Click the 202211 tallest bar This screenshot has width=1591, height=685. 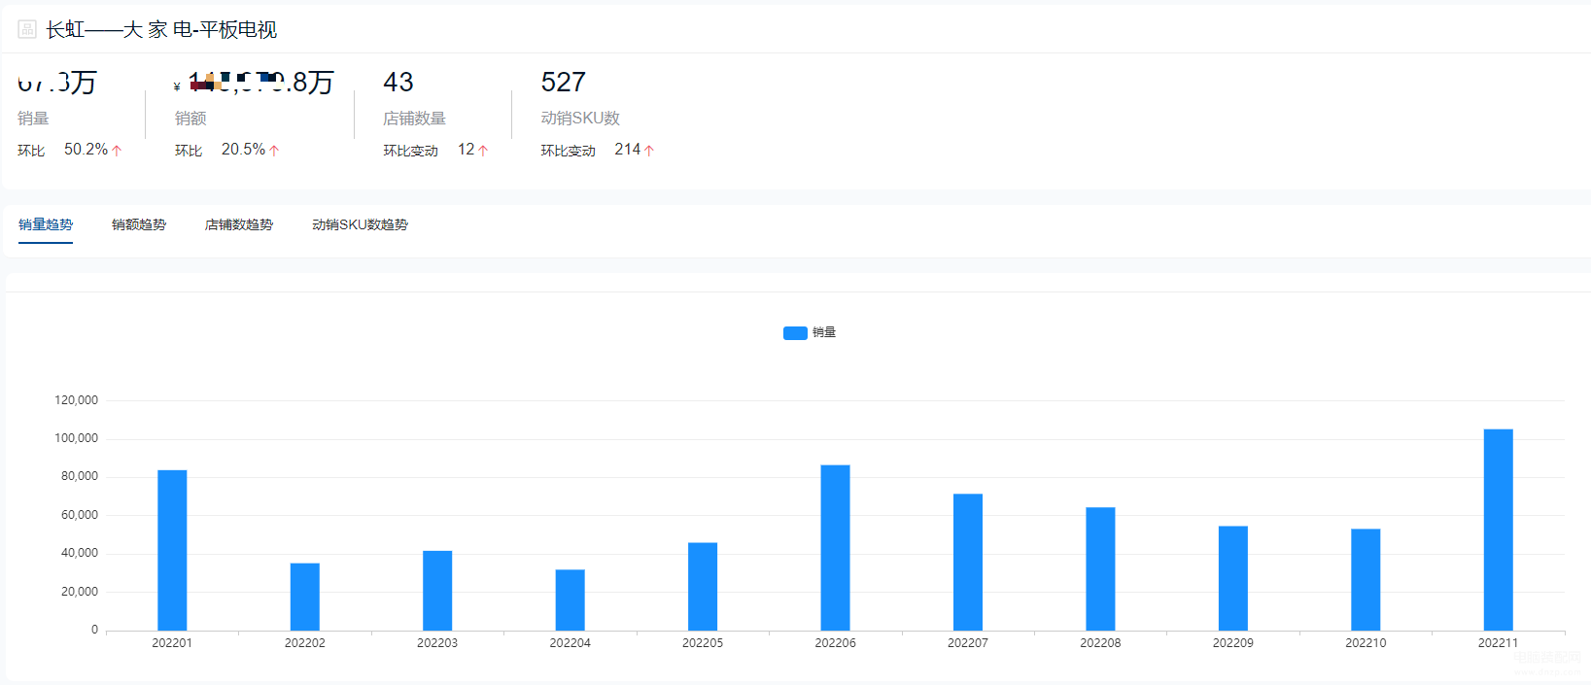click(1498, 530)
